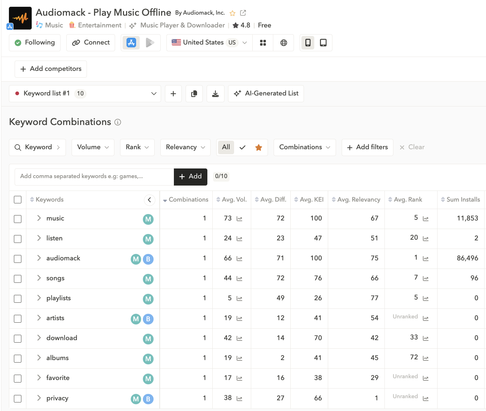
Task: Toggle the select-all keywords checkbox
Action: tap(18, 200)
